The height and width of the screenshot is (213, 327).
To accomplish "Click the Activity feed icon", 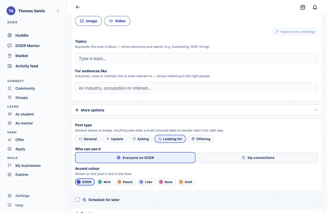I will pyautogui.click(x=10, y=66).
